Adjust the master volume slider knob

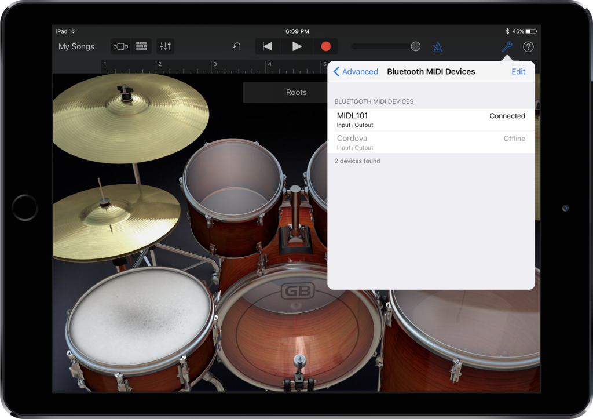point(416,46)
